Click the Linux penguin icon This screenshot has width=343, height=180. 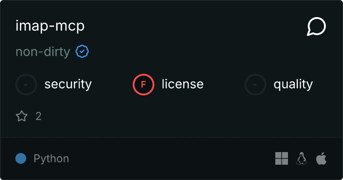pyautogui.click(x=301, y=158)
